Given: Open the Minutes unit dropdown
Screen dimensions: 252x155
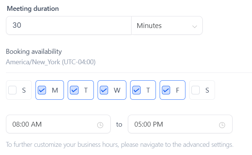Looking at the screenshot, I should (x=166, y=26).
